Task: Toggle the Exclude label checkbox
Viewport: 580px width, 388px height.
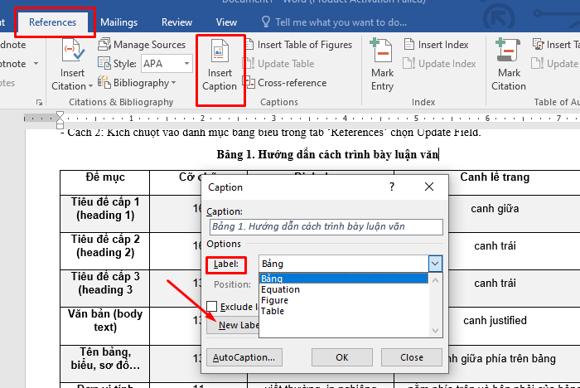Action: (x=211, y=307)
